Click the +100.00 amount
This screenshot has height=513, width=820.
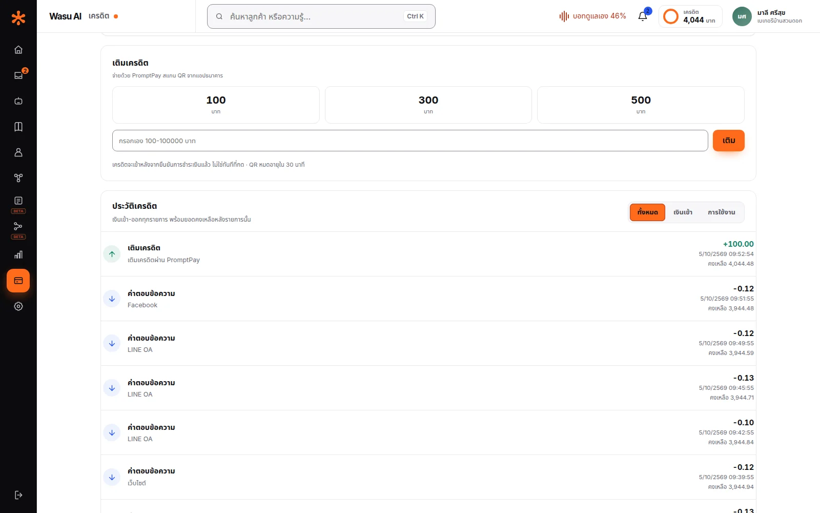tap(739, 244)
